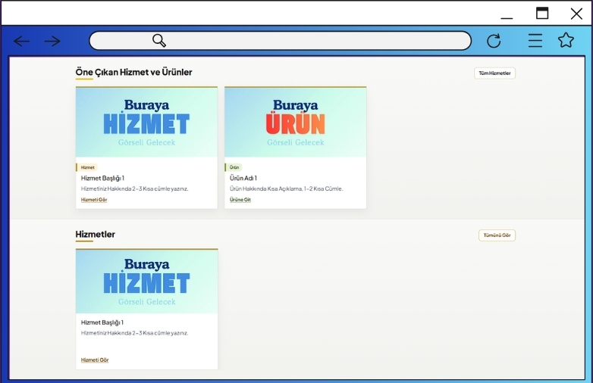The height and width of the screenshot is (383, 593).
Task: Select the featured Buraya HİZMET image
Action: coord(146,122)
